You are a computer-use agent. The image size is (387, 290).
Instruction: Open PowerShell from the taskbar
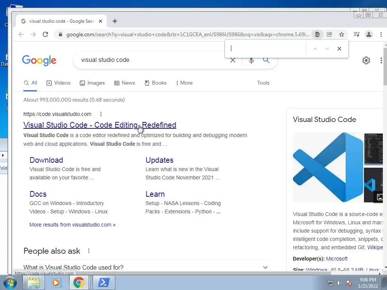(104, 282)
